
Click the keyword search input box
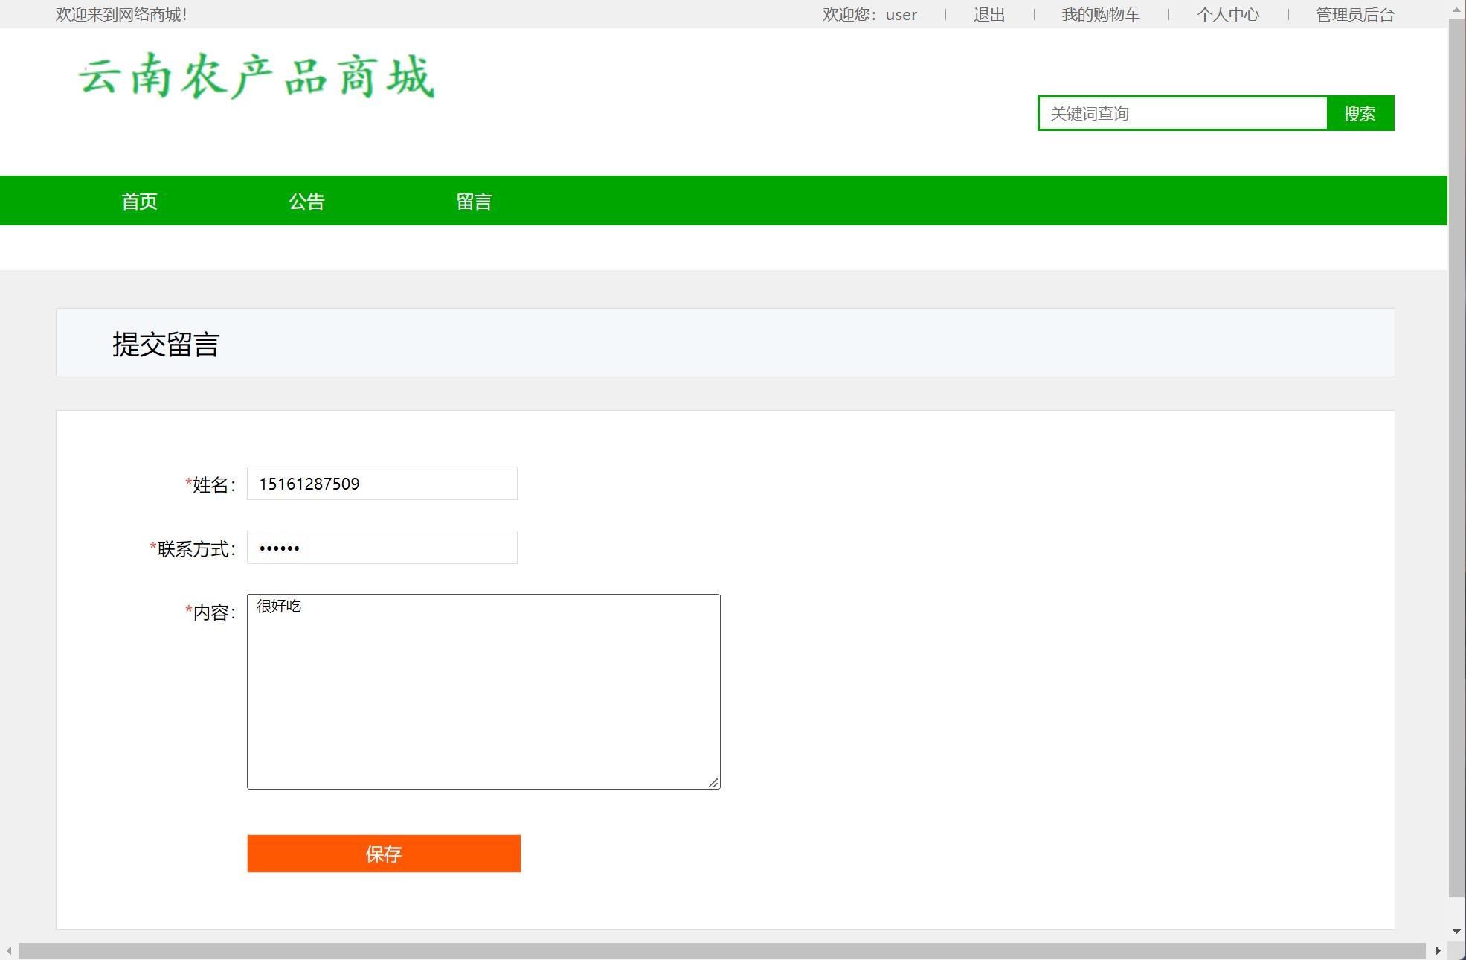tap(1183, 113)
